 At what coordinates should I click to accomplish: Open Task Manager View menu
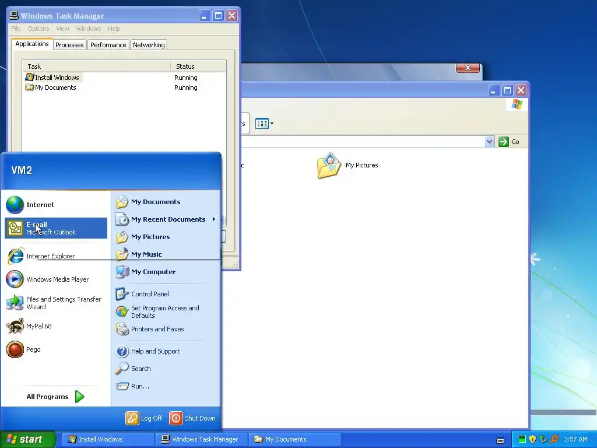point(62,29)
